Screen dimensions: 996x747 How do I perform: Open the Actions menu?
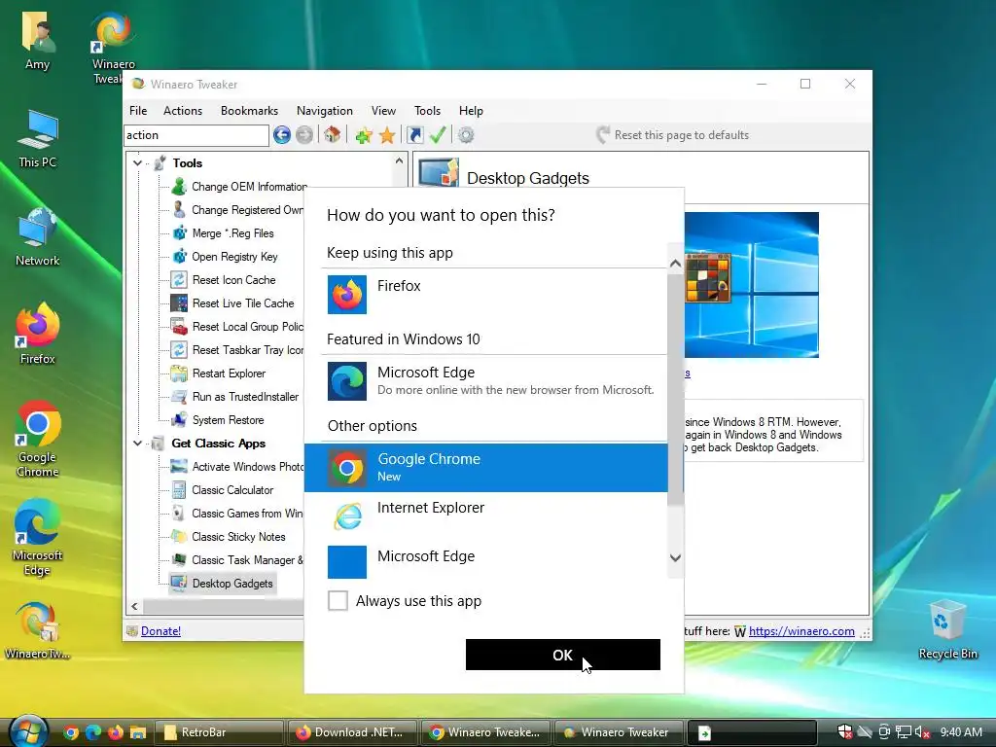183,111
